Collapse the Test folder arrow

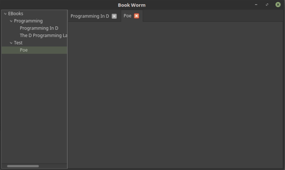point(11,43)
